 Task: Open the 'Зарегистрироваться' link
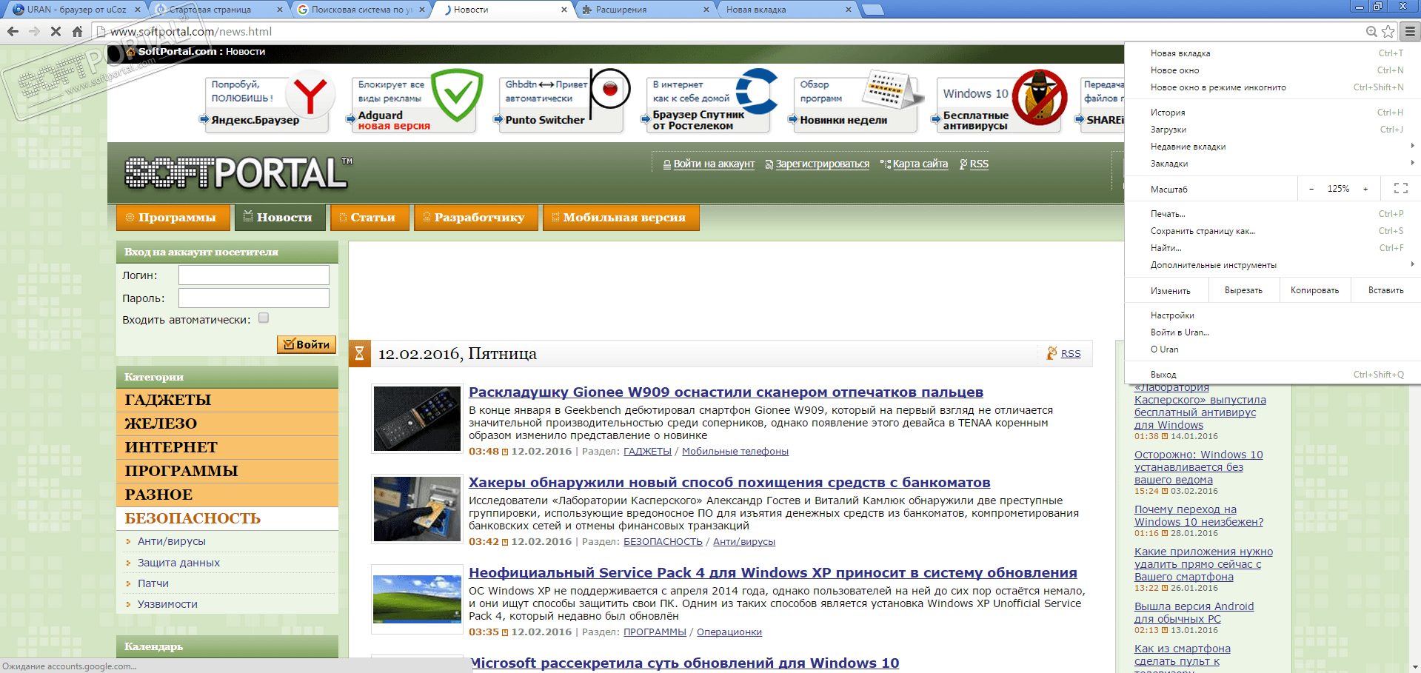[823, 164]
